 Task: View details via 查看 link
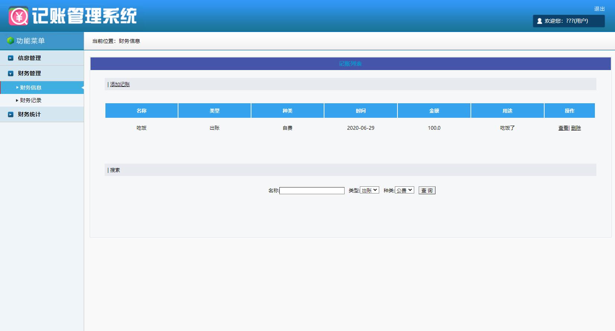563,128
